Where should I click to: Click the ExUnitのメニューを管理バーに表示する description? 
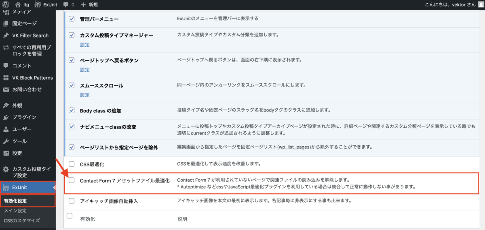[218, 19]
